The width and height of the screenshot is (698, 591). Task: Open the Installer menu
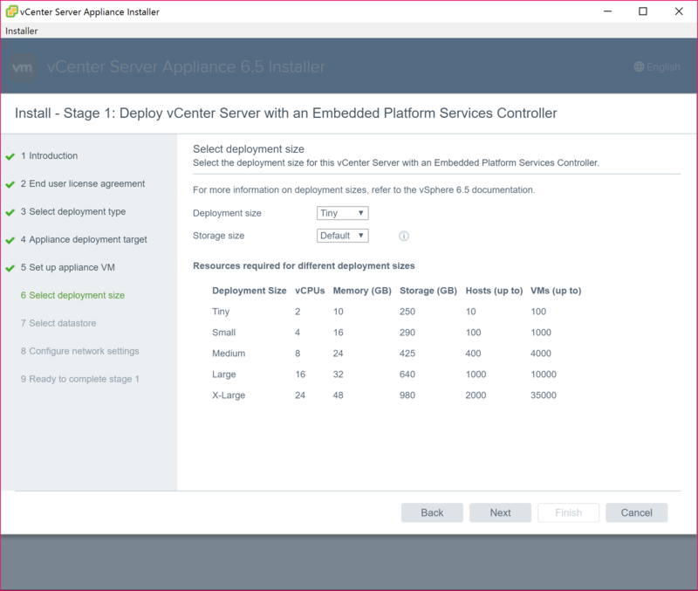click(21, 31)
